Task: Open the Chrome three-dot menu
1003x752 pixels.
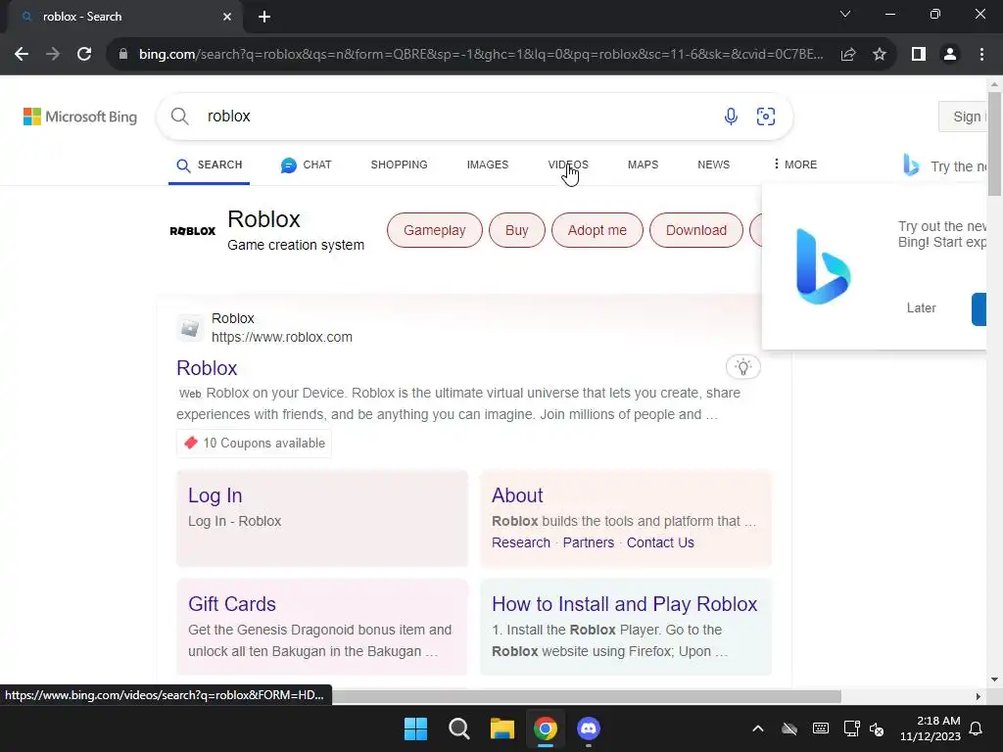Action: coord(981,55)
